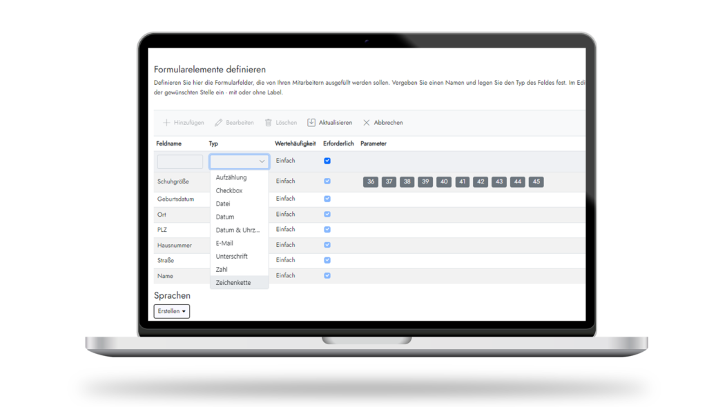Toggle Erforderlich checkbox for Straße
Screen dimensions: 707x407
[x=327, y=260]
